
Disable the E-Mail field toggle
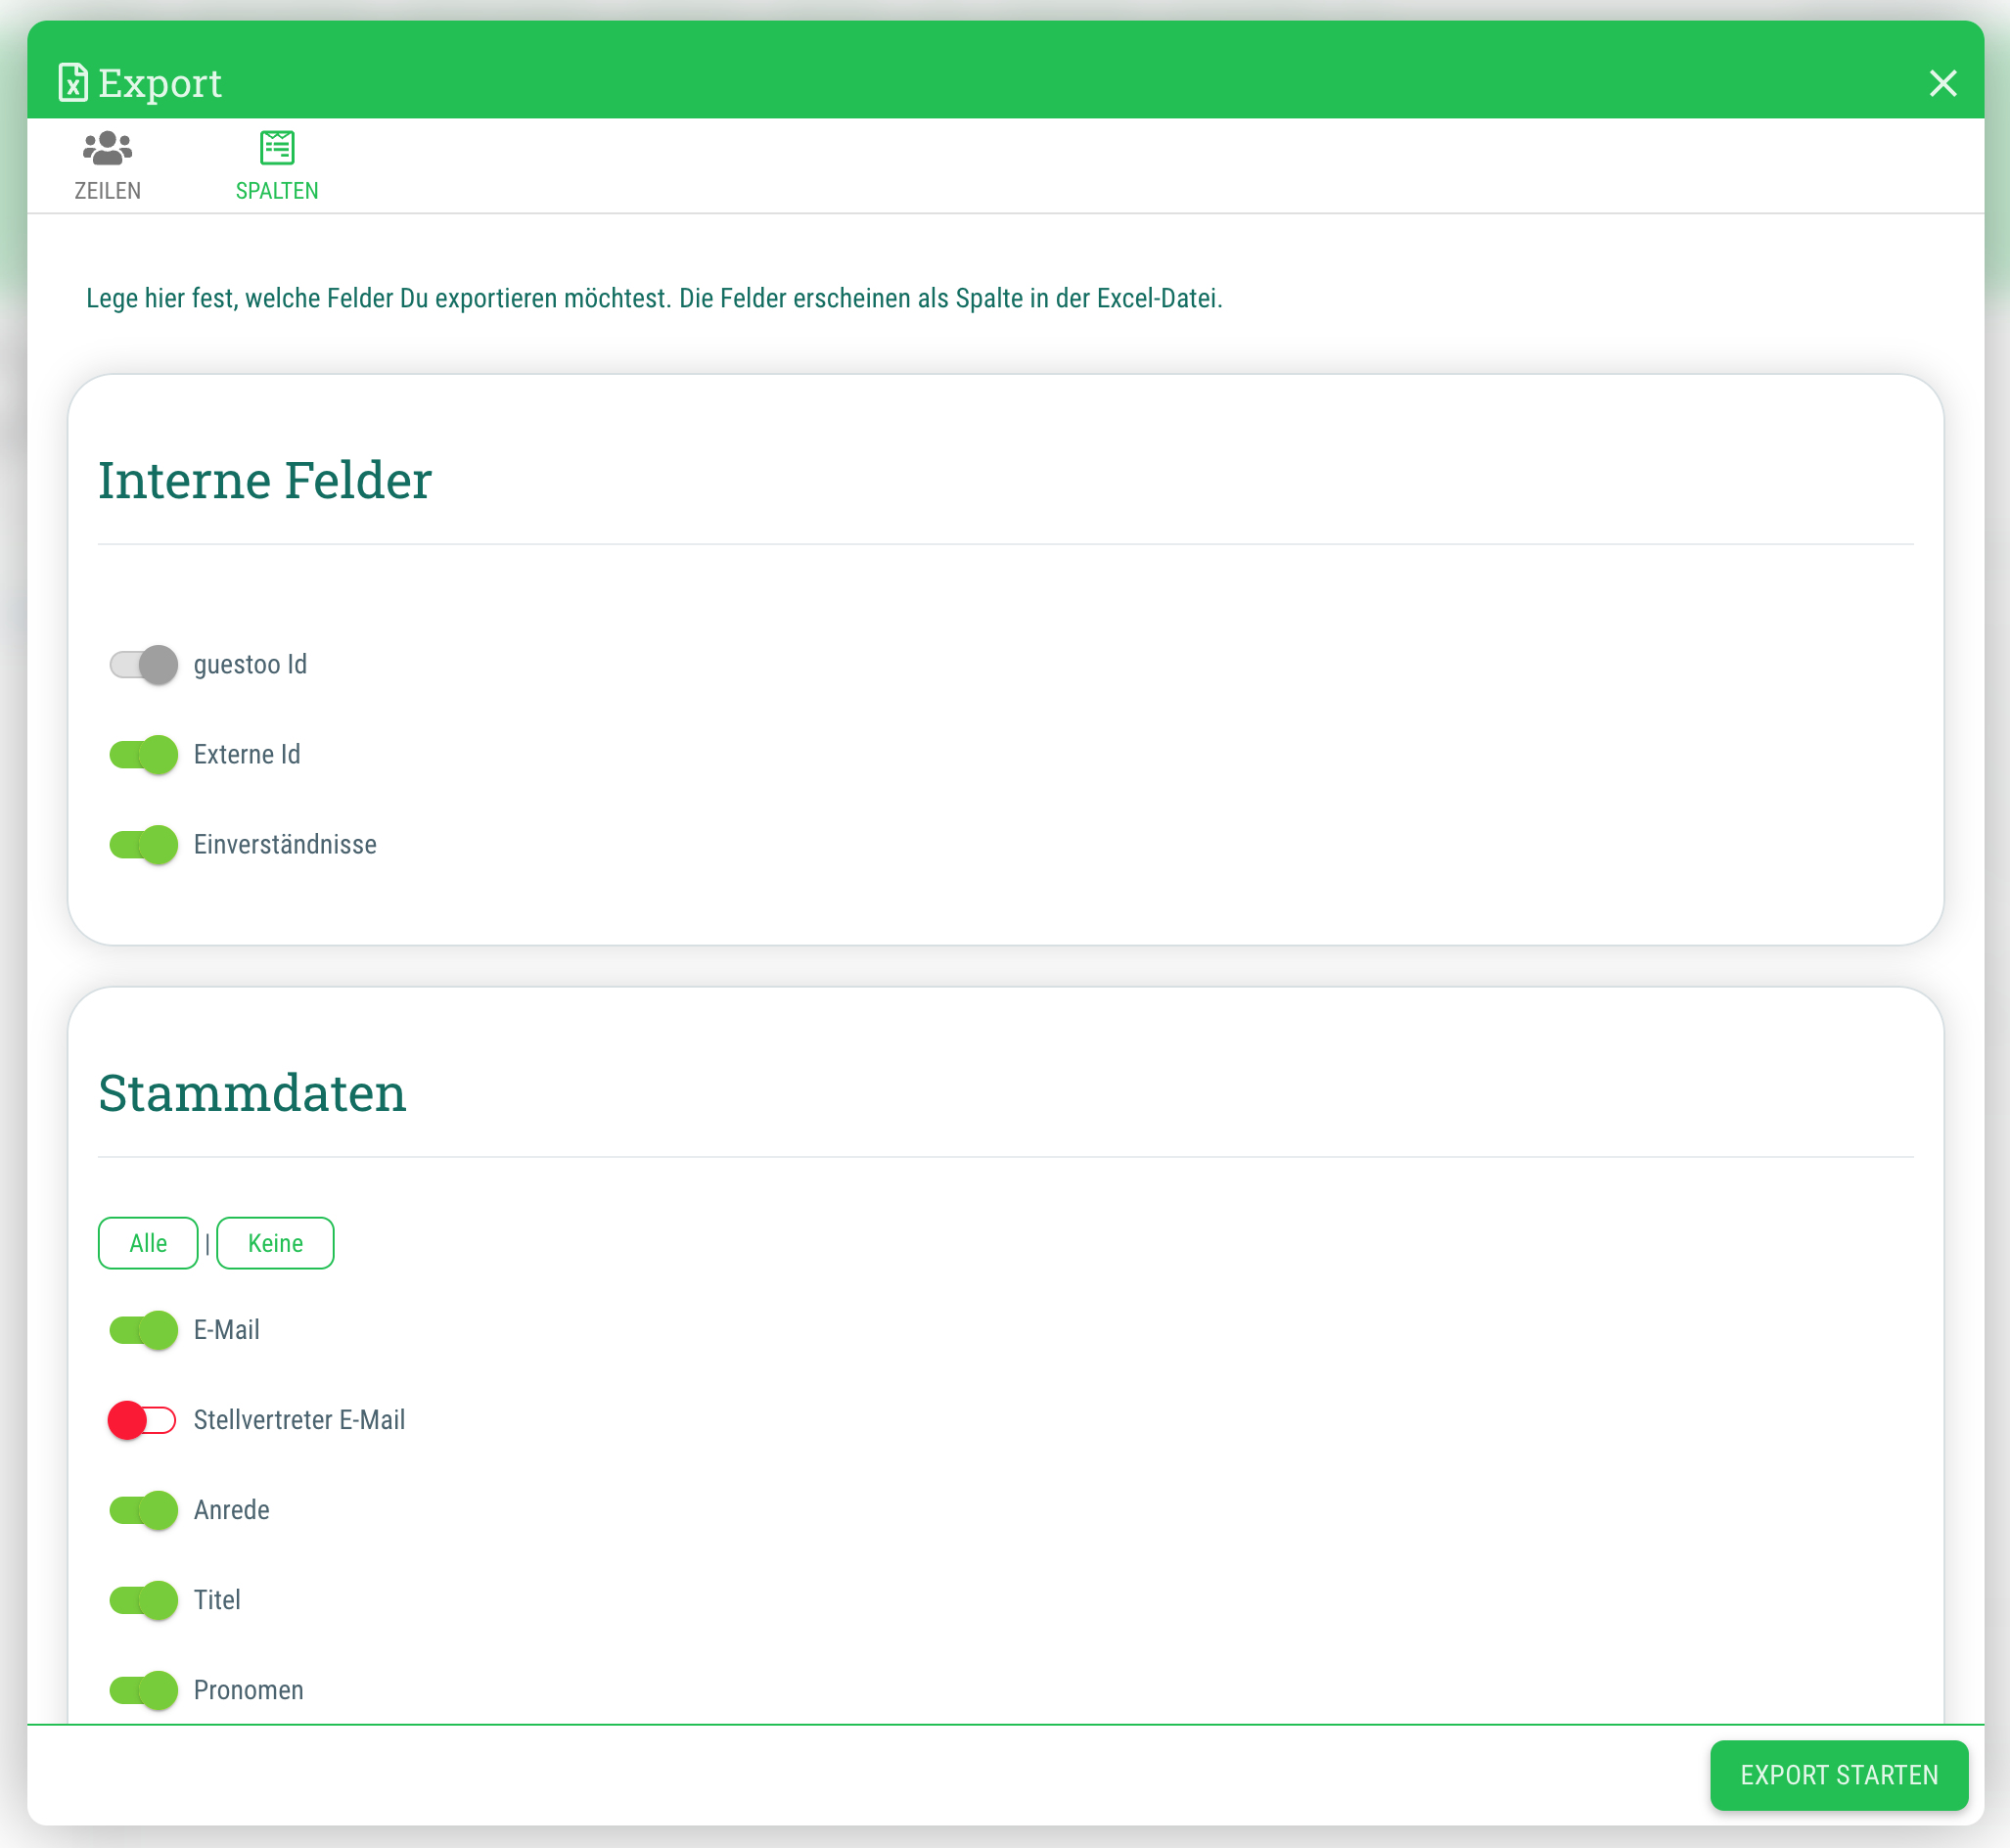[143, 1330]
